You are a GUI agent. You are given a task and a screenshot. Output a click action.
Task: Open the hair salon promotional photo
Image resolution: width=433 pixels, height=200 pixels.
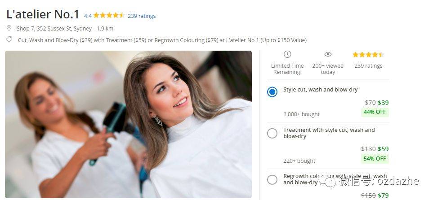[x=129, y=124]
